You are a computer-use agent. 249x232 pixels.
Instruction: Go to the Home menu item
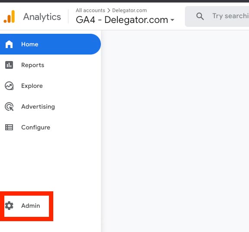50,44
